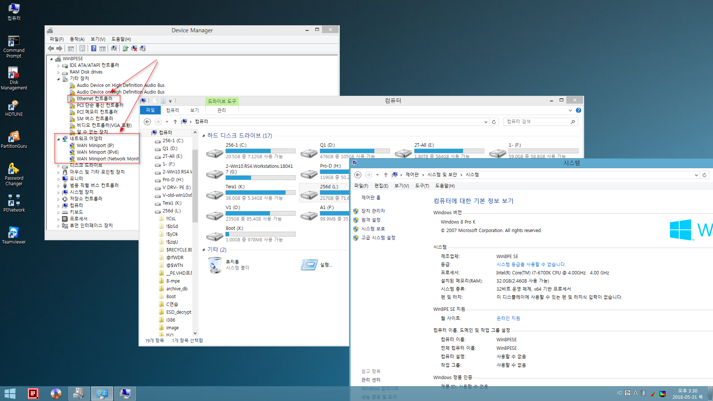Click the 고급 시스템 설정 link
Image resolution: width=713 pixels, height=401 pixels.
click(378, 238)
